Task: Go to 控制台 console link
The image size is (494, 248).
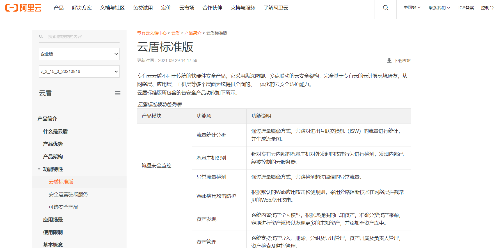Action: click(x=487, y=8)
